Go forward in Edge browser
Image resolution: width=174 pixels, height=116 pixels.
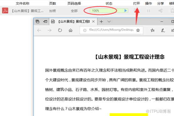[50, 30]
